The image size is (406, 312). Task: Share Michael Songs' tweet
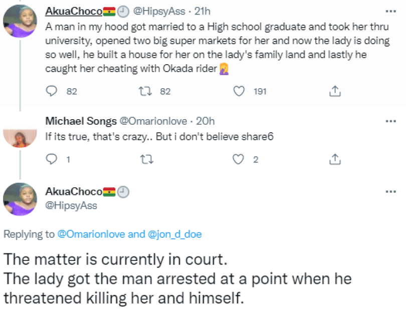pos(335,159)
